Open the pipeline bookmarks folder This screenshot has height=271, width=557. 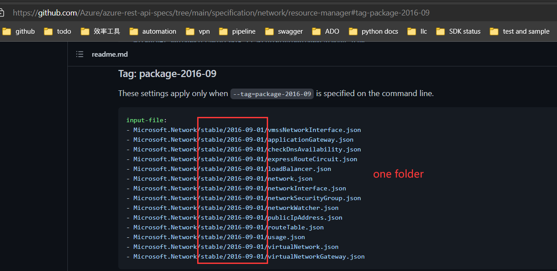pyautogui.click(x=237, y=31)
